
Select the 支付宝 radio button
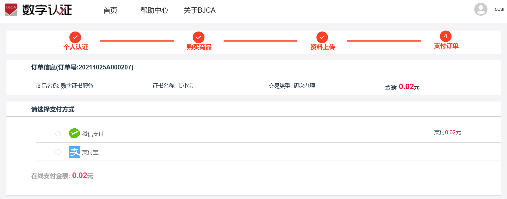click(58, 152)
